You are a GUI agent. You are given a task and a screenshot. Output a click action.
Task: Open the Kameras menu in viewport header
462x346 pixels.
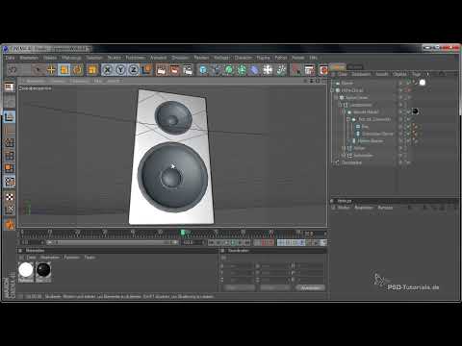coord(58,81)
